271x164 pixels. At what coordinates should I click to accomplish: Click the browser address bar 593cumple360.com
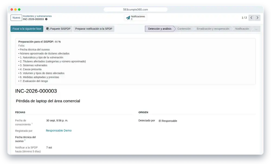point(135,10)
